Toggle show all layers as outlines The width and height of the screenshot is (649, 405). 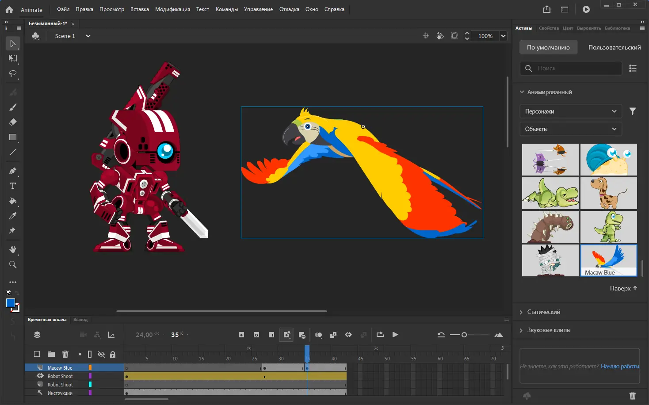click(90, 354)
